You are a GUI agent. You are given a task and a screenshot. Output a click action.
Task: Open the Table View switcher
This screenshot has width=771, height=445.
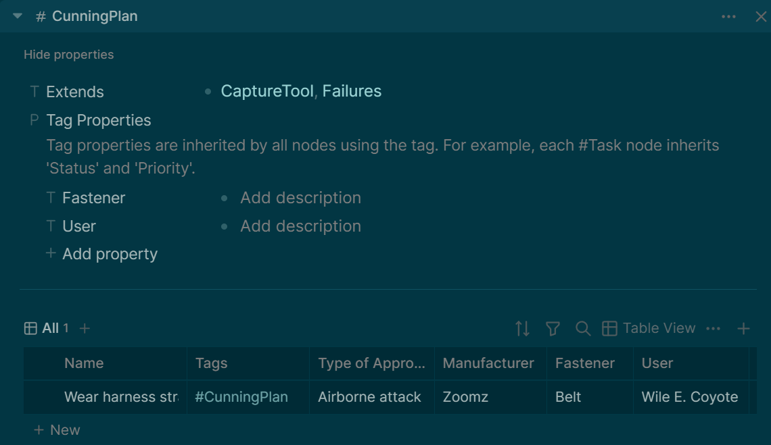[649, 328]
